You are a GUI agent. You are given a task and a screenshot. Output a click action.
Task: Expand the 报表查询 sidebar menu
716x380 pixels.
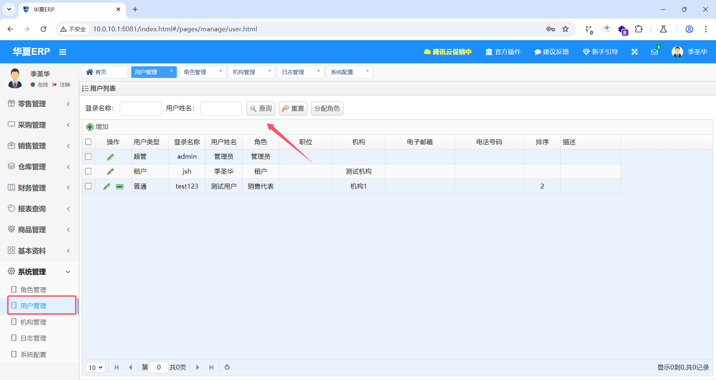39,209
